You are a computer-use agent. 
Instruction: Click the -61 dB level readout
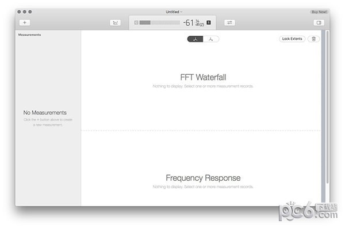[194, 22]
